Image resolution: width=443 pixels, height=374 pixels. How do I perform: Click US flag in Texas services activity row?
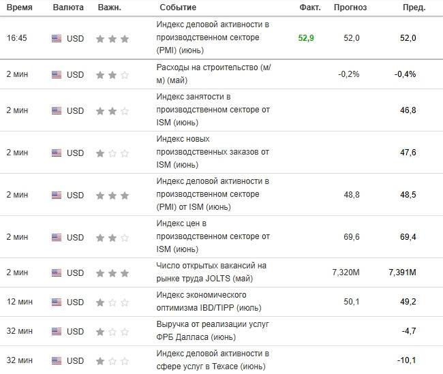(x=57, y=361)
